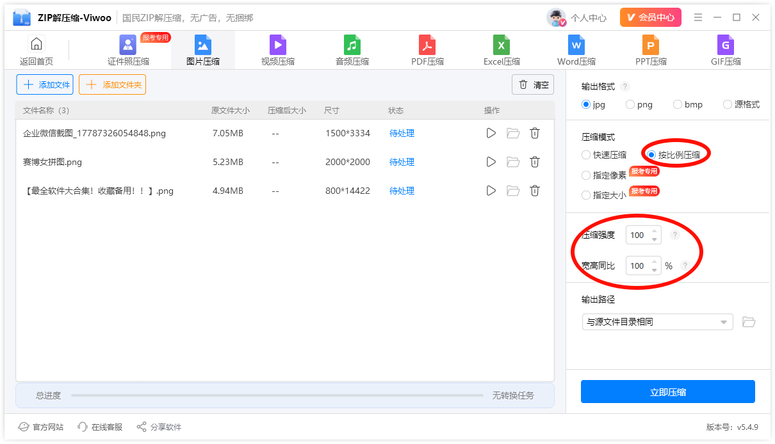775x444 pixels.
Task: Open 会员中心 button
Action: (x=651, y=17)
